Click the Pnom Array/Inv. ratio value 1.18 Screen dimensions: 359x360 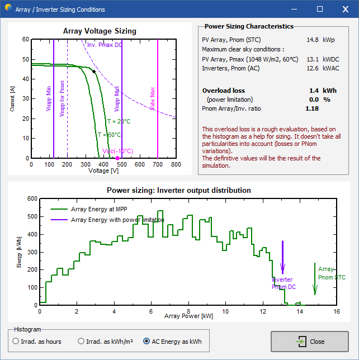tap(311, 108)
